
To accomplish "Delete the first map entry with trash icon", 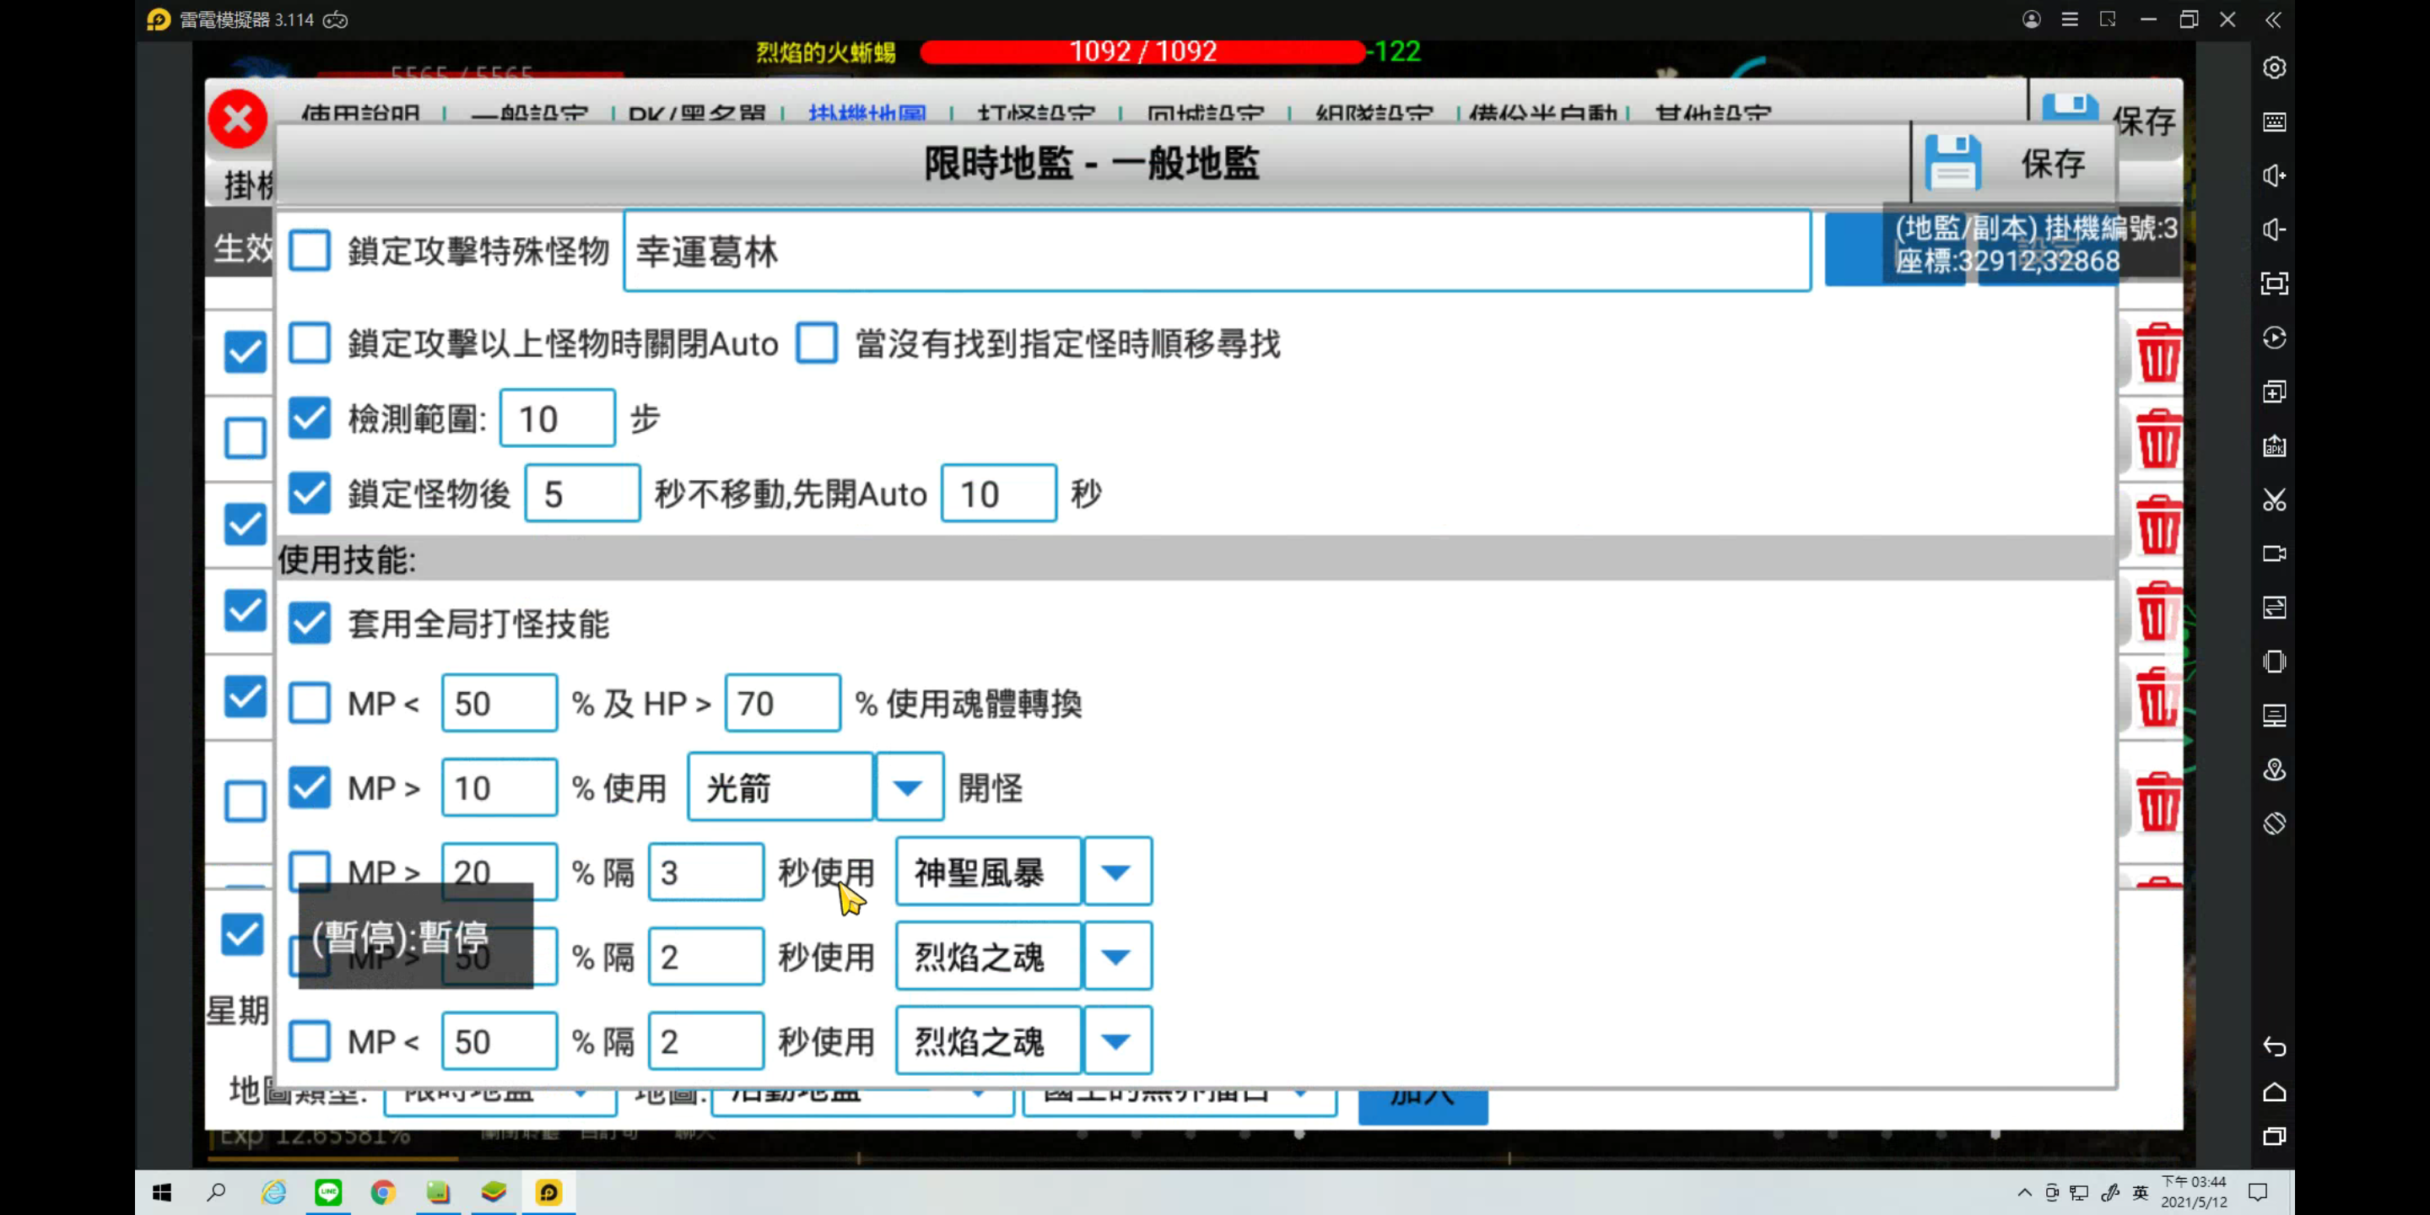I will click(2158, 352).
